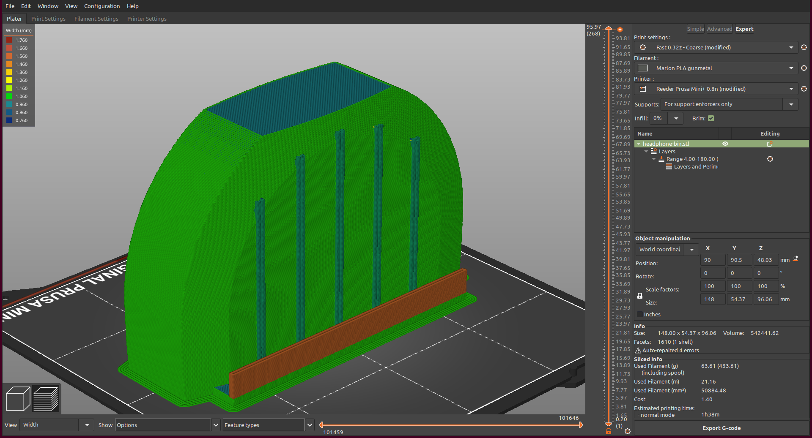Switch to the Filament Settings tab
This screenshot has width=812, height=438.
coord(96,19)
